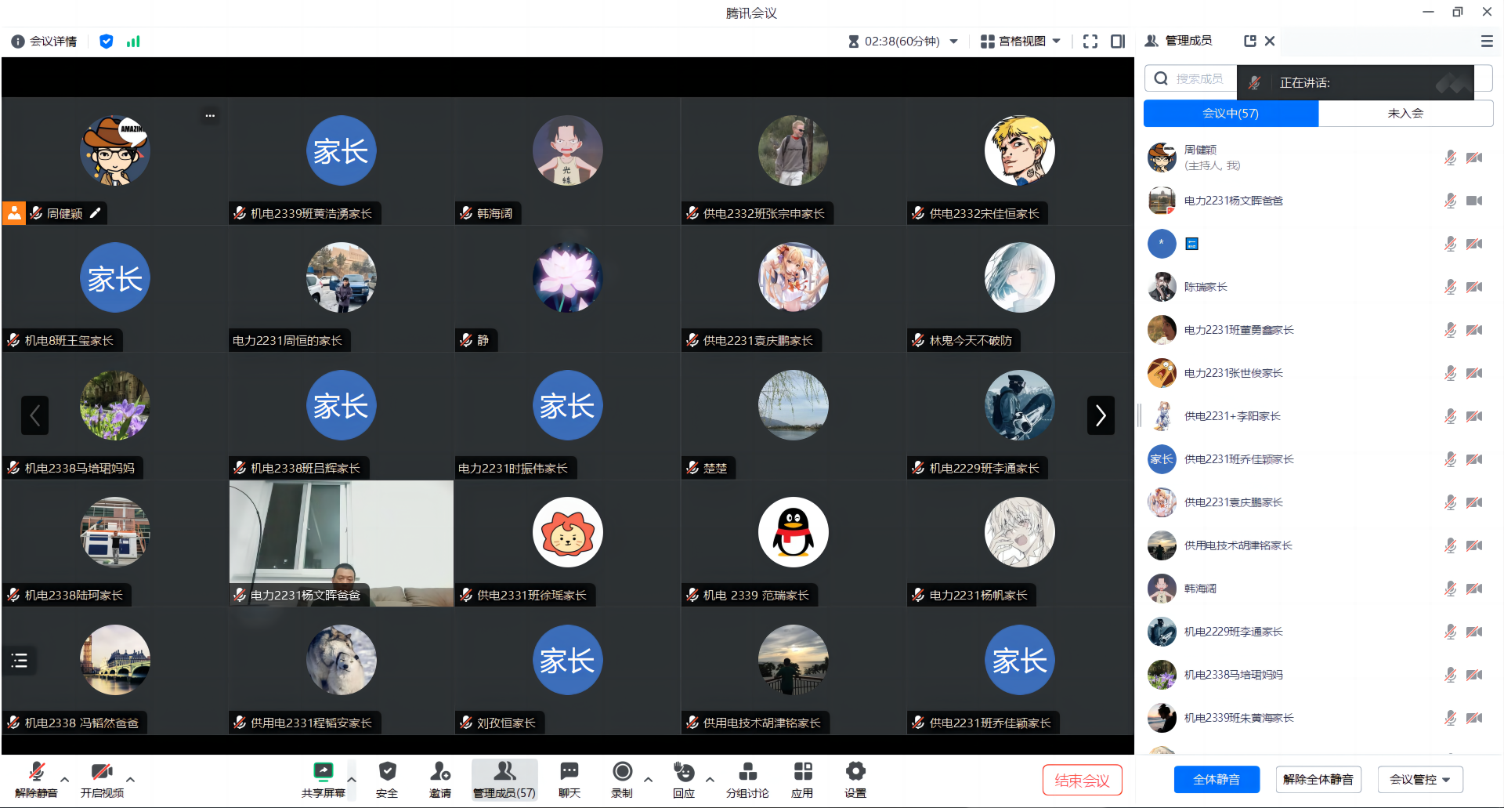Click the share screen icon

[x=323, y=772]
